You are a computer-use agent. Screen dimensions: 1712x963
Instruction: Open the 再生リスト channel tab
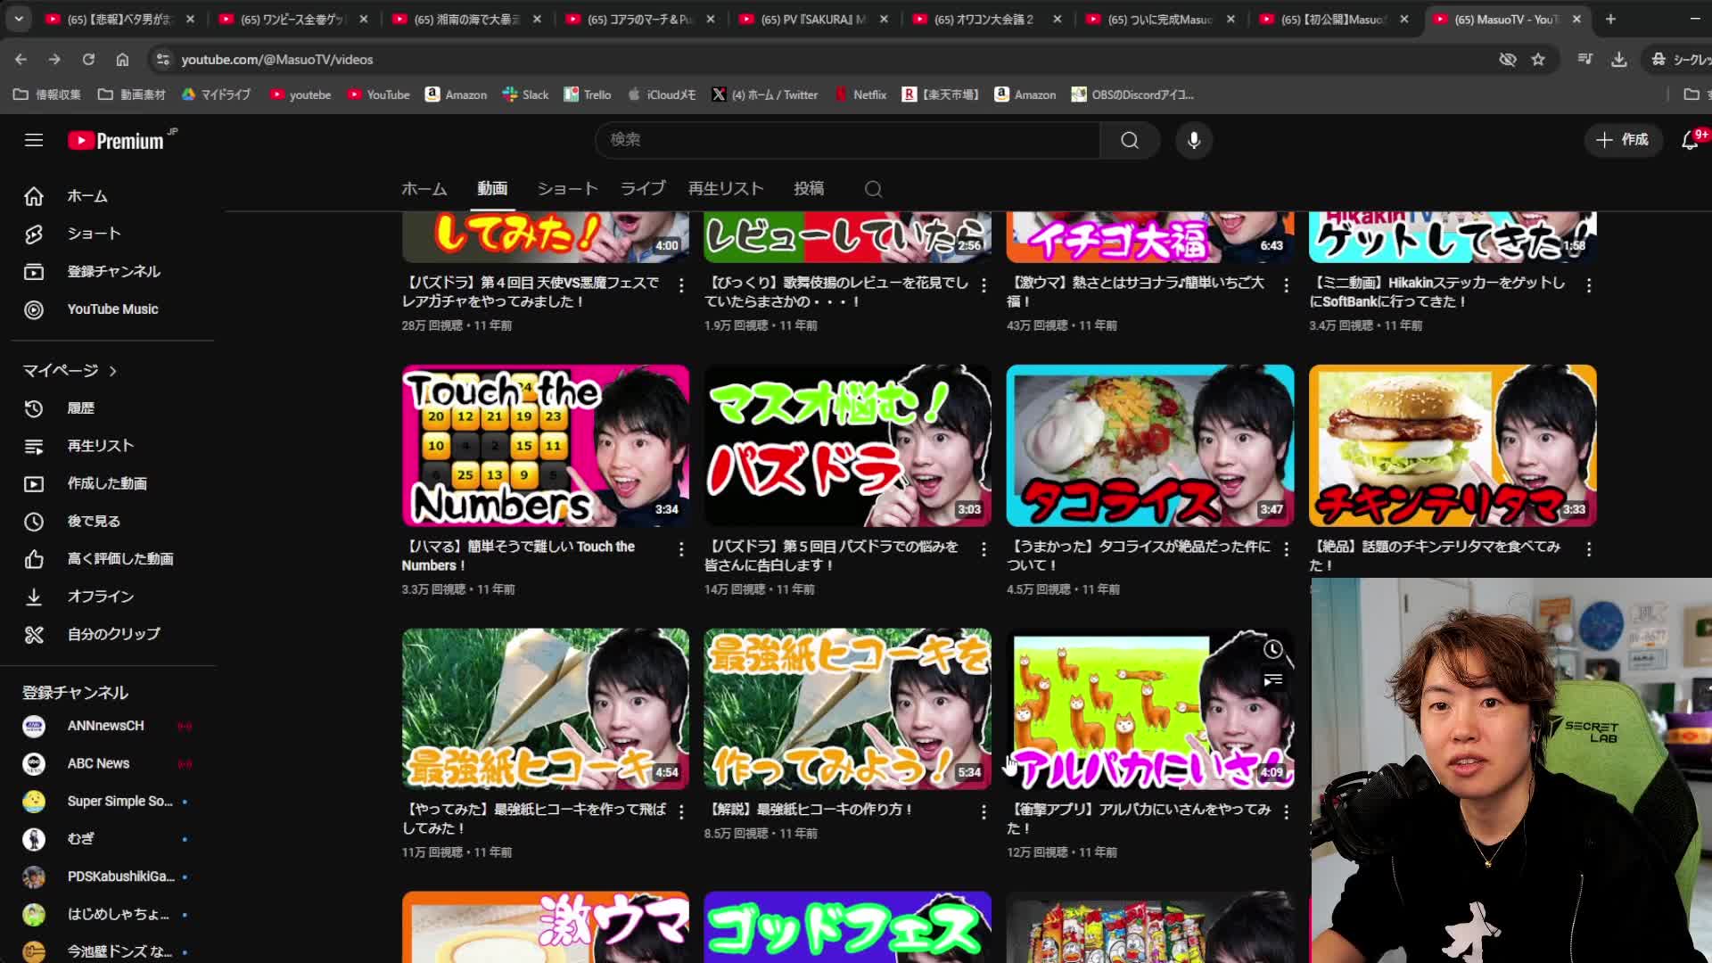click(x=726, y=189)
